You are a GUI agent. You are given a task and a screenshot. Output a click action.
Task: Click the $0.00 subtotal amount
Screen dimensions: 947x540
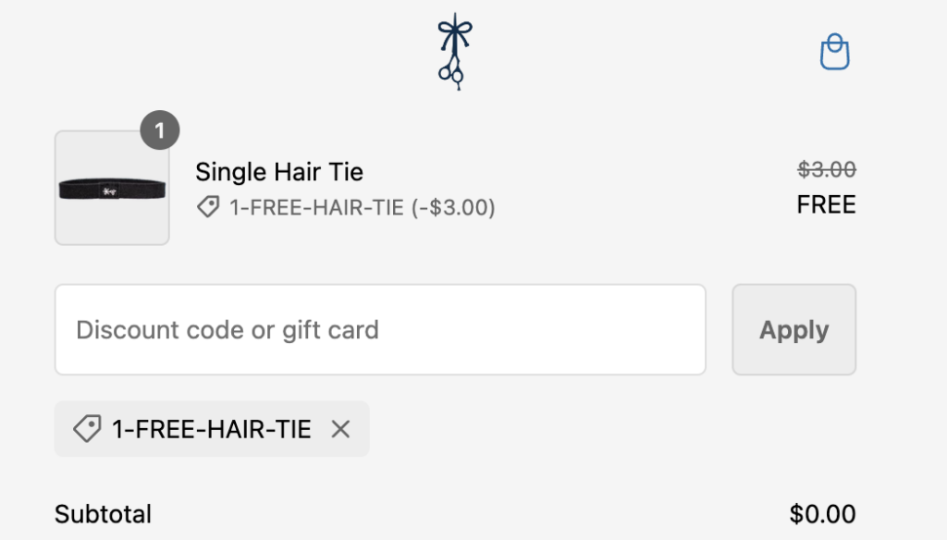[x=822, y=514]
